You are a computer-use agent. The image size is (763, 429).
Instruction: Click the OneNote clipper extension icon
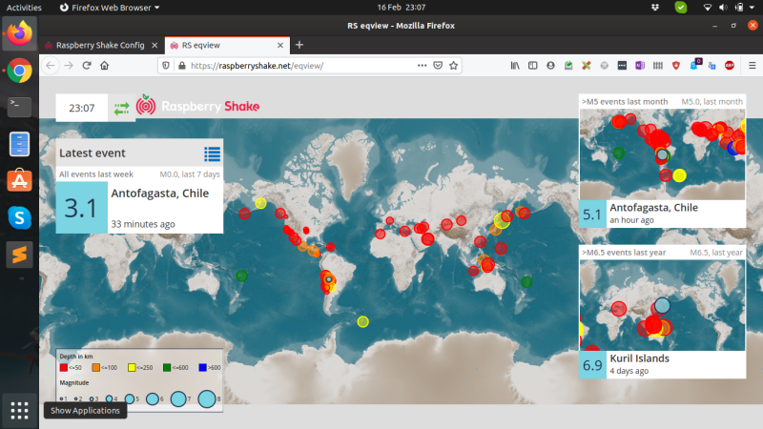[640, 66]
